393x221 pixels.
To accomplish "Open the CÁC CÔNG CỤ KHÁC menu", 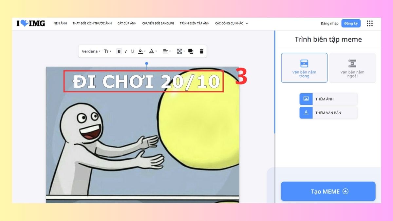I will 231,23.
